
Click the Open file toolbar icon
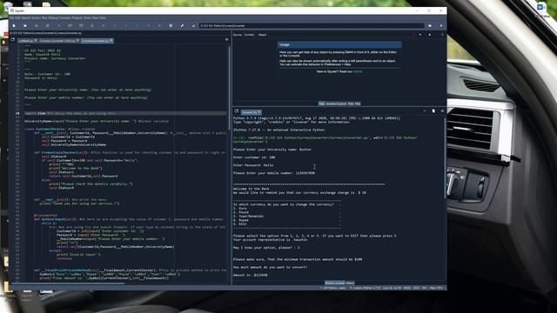click(25, 25)
